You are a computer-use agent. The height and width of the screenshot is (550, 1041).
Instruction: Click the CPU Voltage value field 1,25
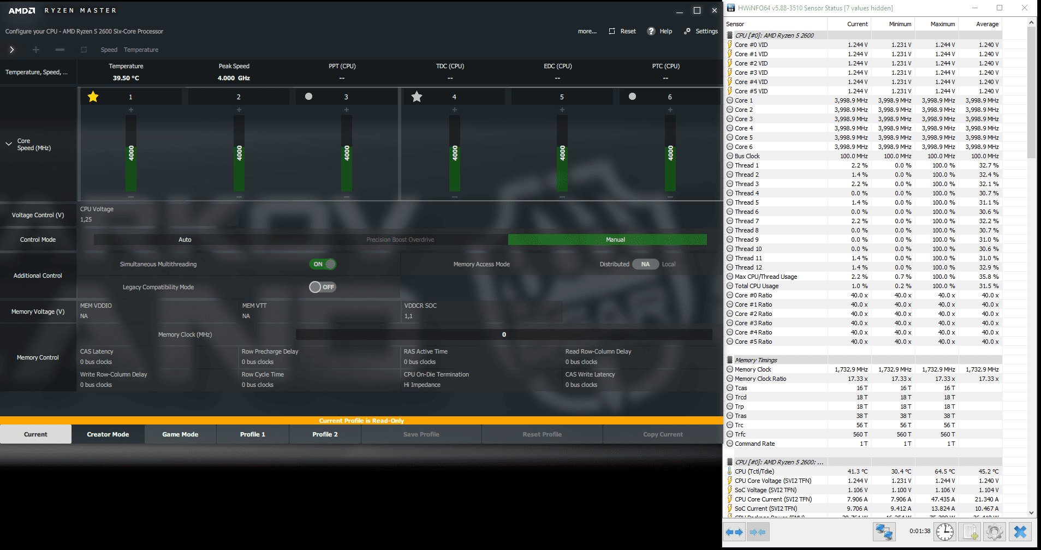pos(86,219)
